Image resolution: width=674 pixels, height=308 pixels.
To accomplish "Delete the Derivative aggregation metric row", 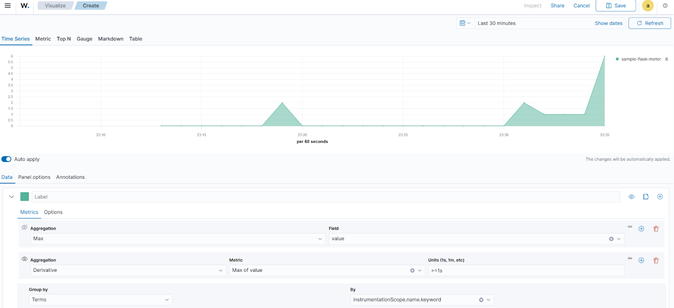I will click(x=656, y=260).
